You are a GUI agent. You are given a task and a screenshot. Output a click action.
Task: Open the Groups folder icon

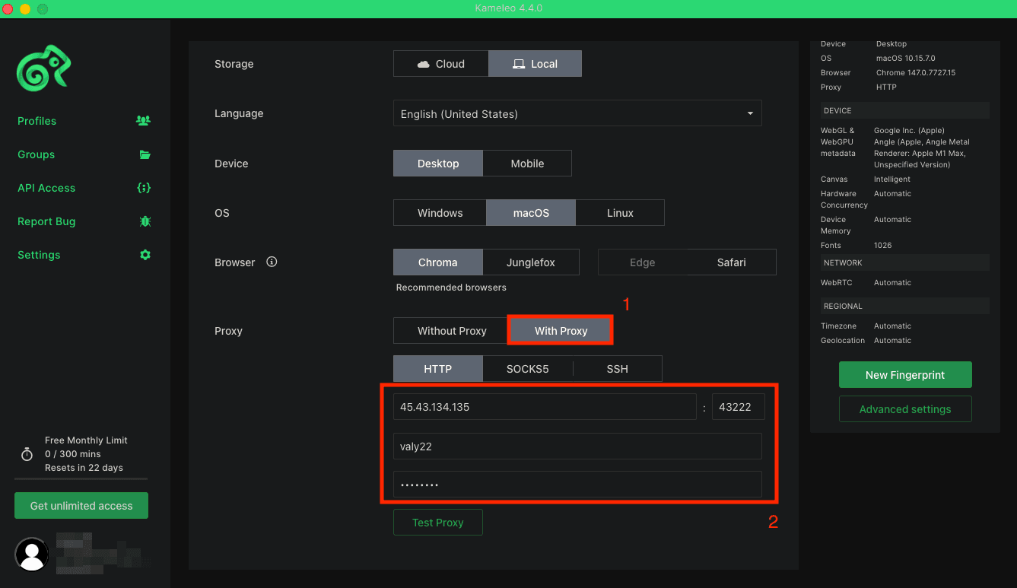(145, 154)
